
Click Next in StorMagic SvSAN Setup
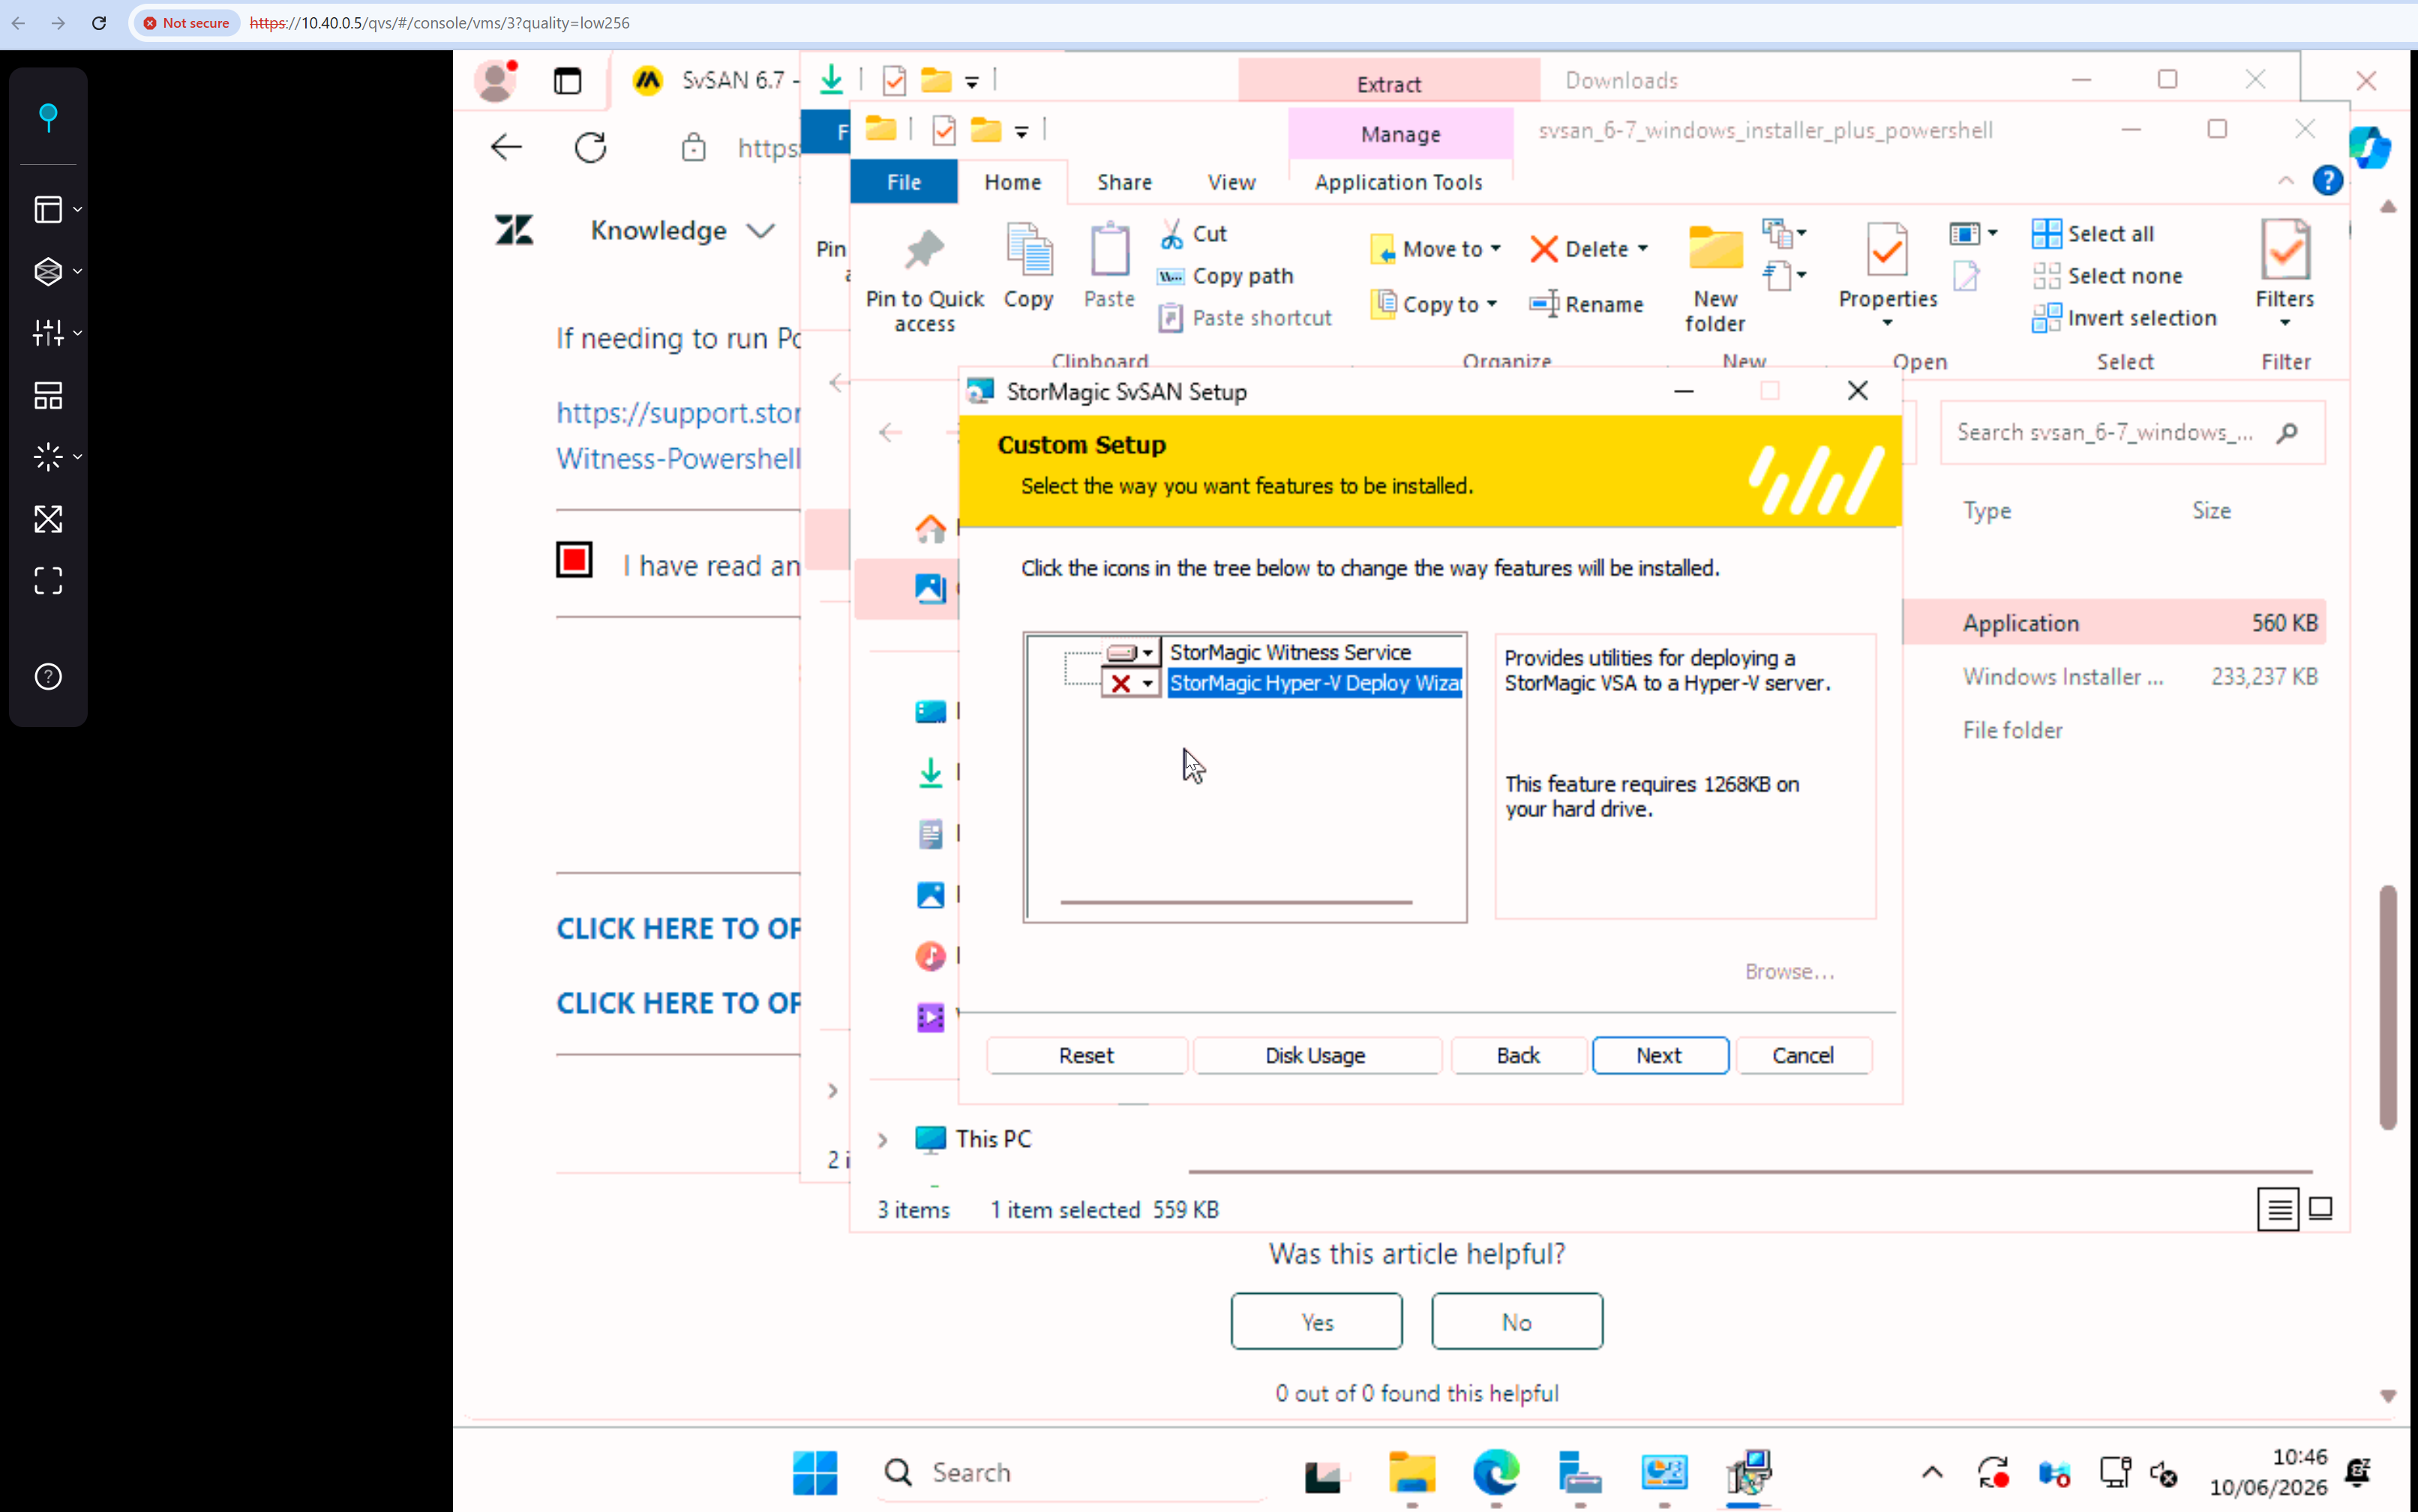(x=1660, y=1055)
